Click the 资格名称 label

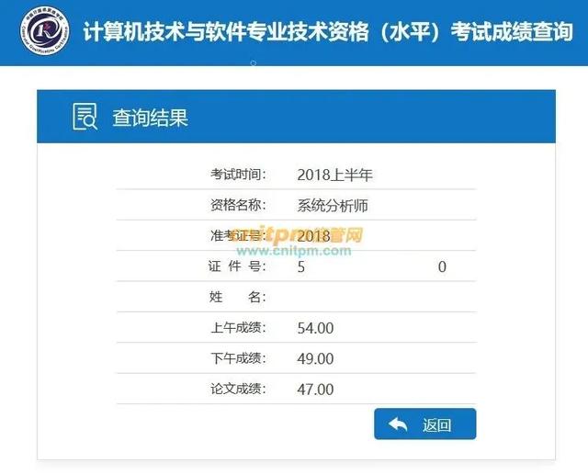[x=238, y=205]
